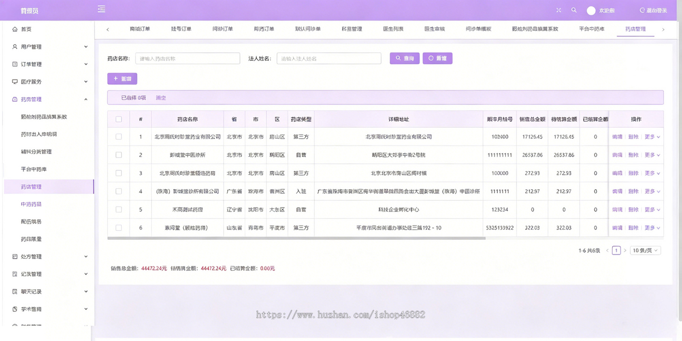Click the icon for 记录管理

click(x=15, y=274)
